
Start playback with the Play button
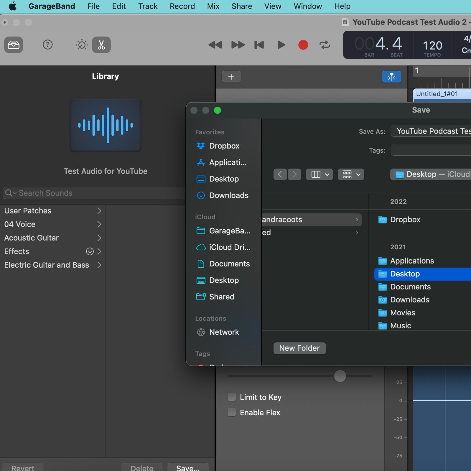[281, 45]
